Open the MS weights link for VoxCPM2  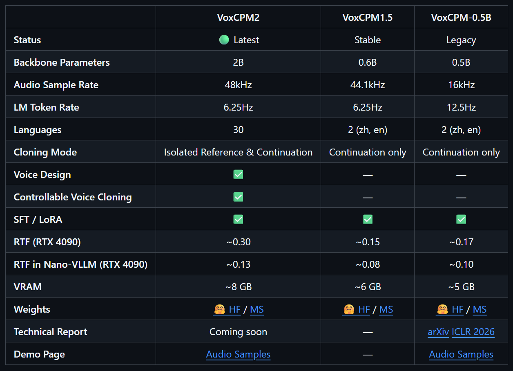pyautogui.click(x=257, y=310)
